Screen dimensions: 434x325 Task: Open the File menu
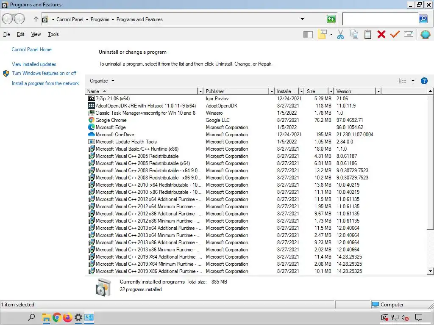[x=7, y=34]
